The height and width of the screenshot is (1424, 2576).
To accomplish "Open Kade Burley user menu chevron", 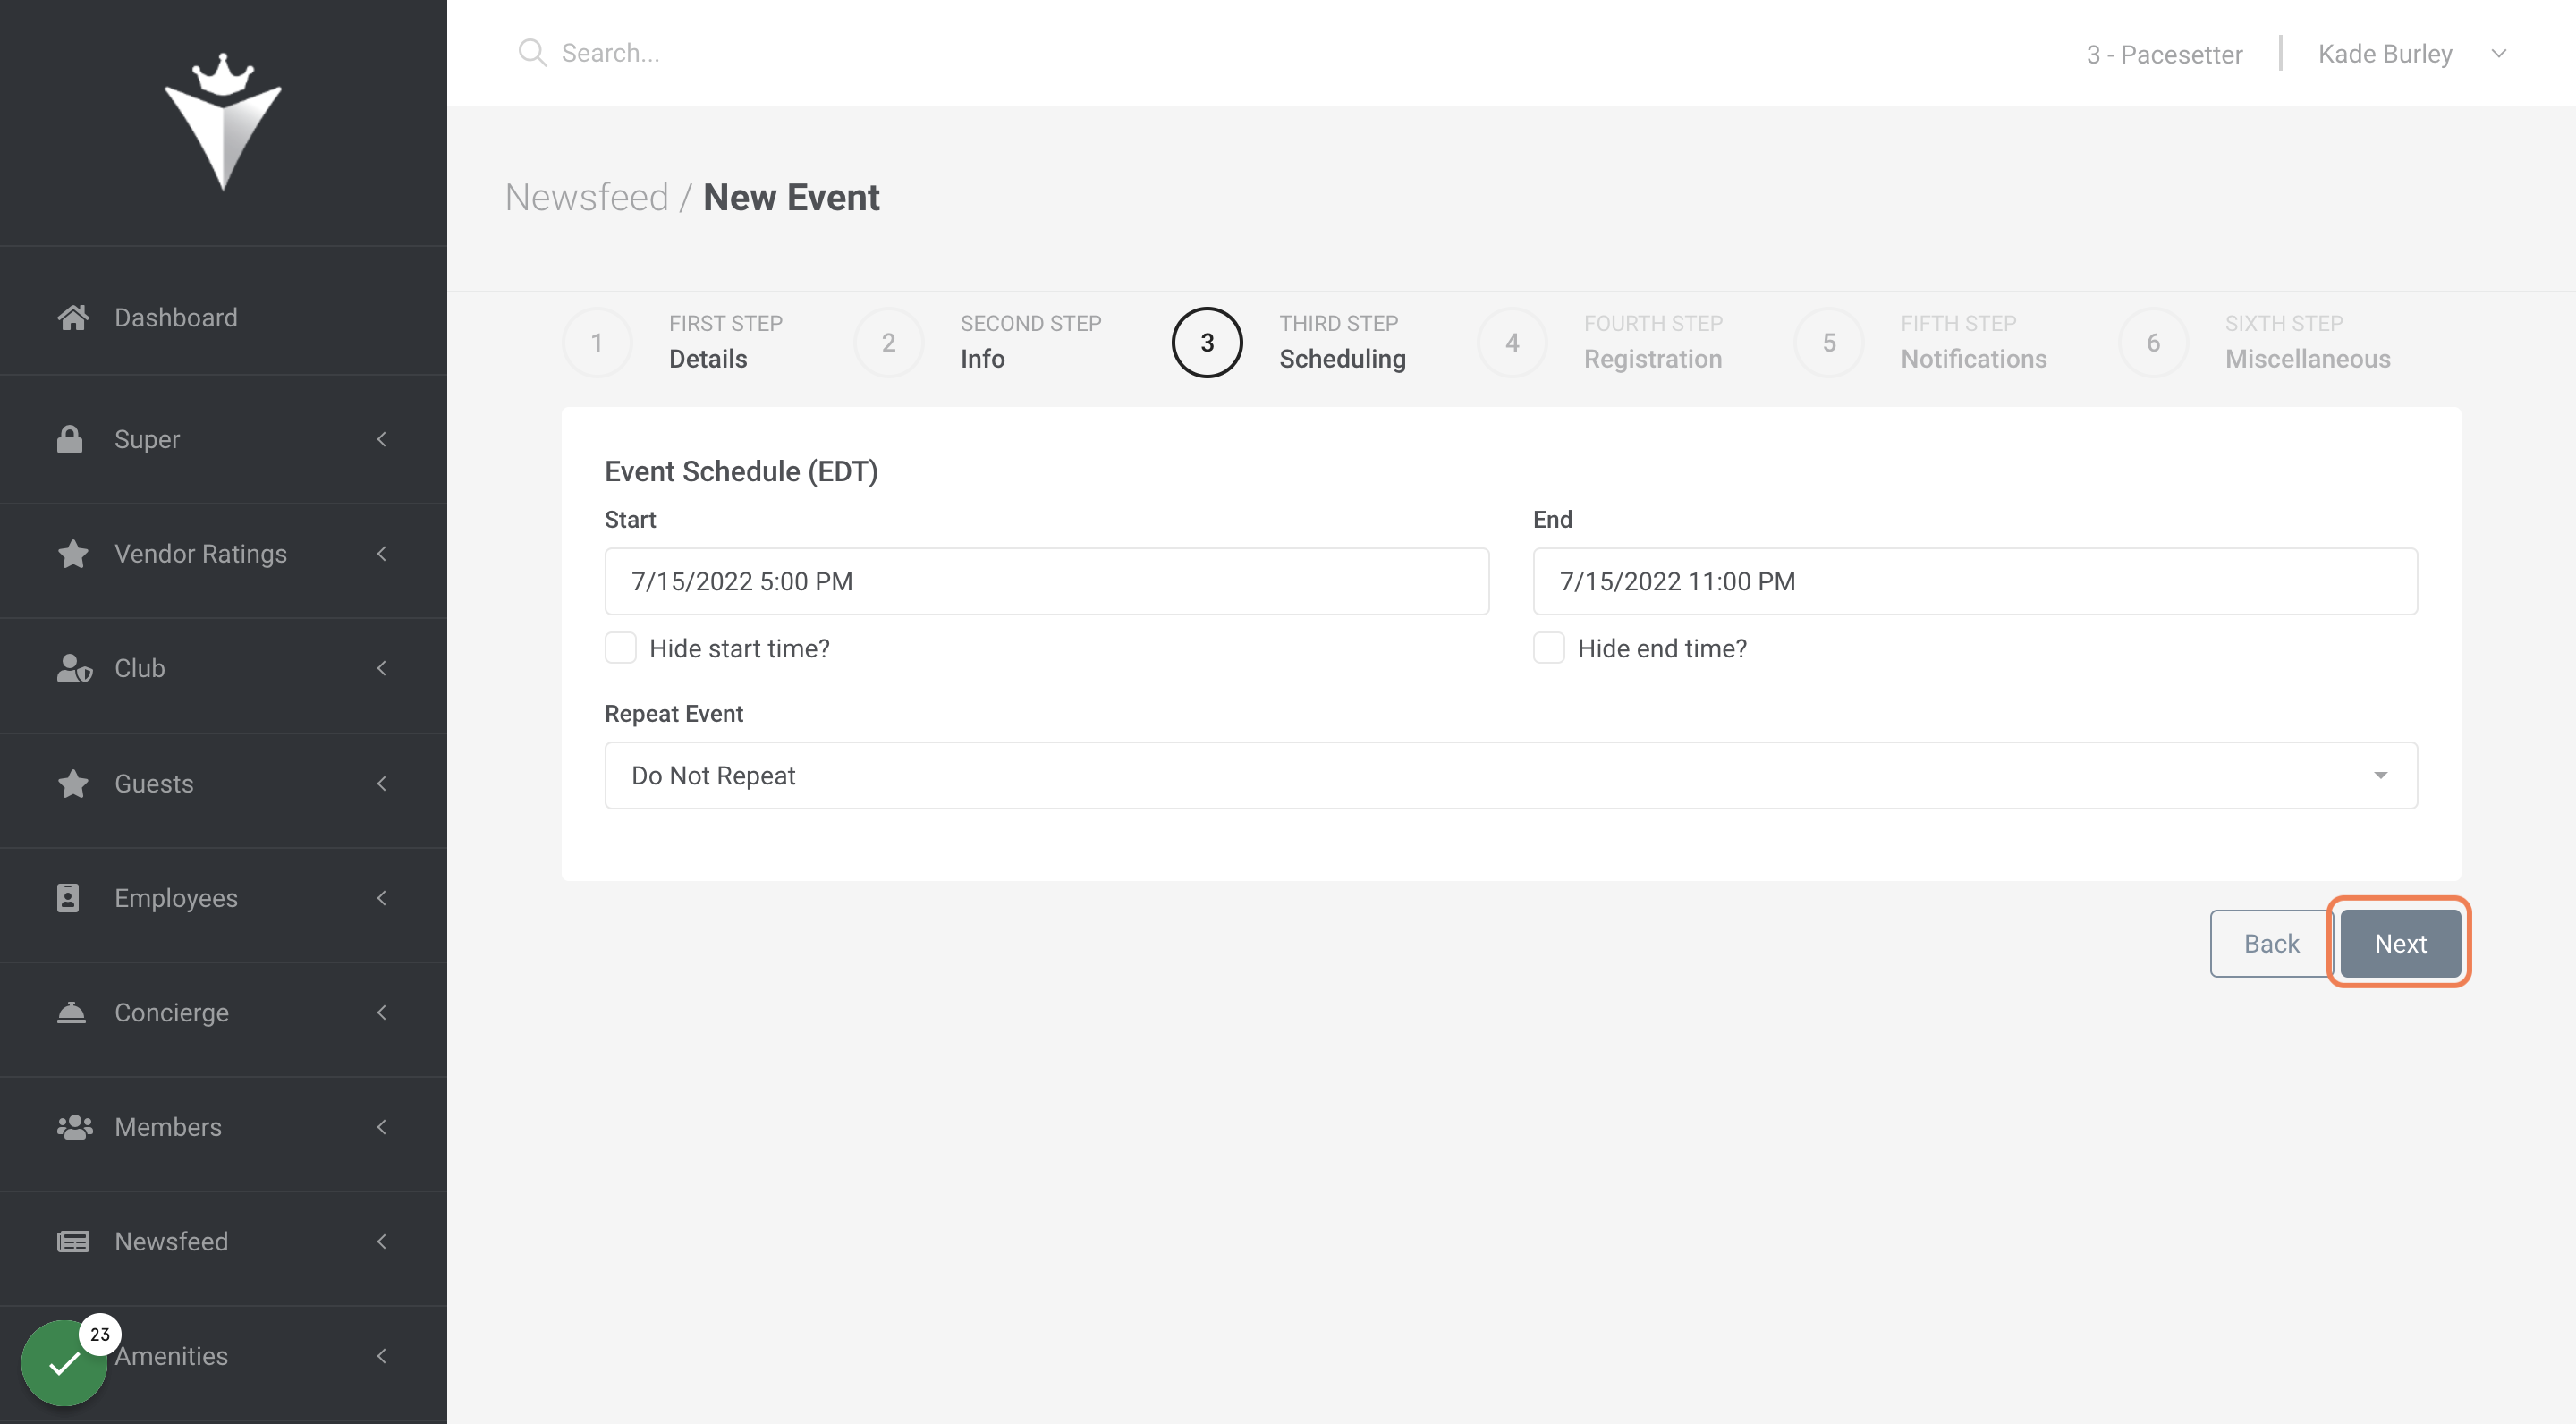I will 2498,54.
